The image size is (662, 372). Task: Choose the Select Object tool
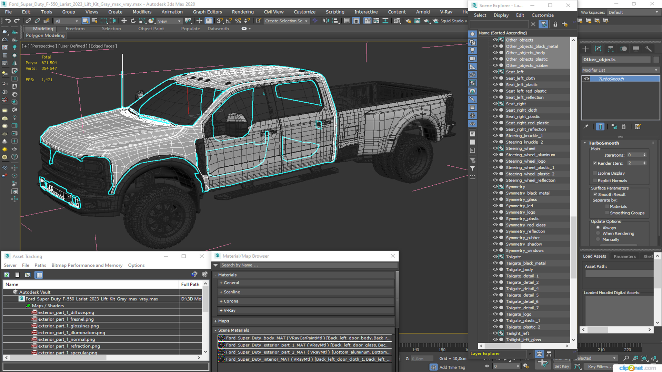[86, 21]
